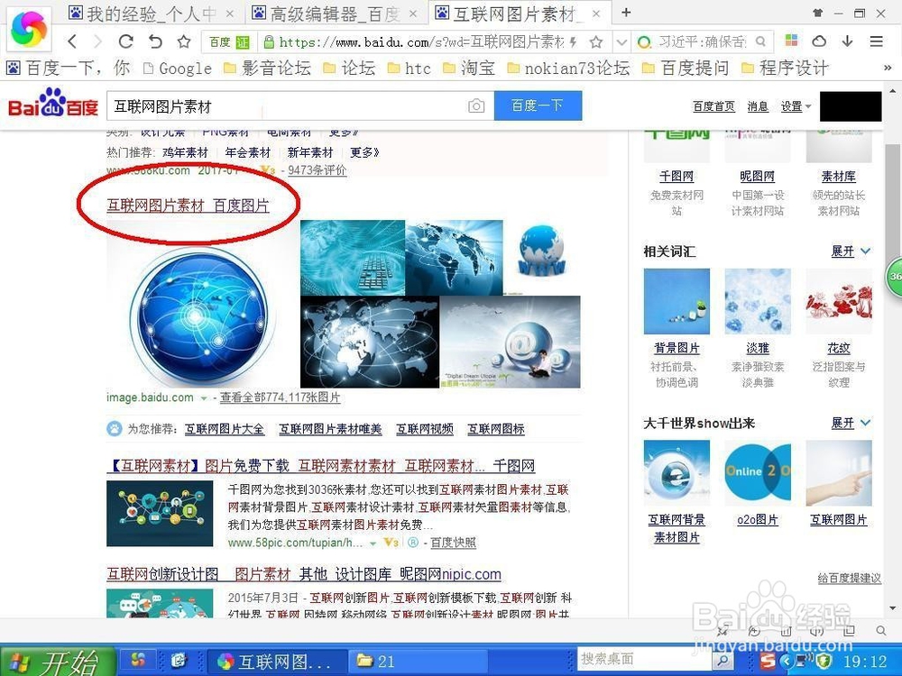This screenshot has height=676, width=902.
Task: Open the address bar dropdown arrow
Action: point(621,42)
